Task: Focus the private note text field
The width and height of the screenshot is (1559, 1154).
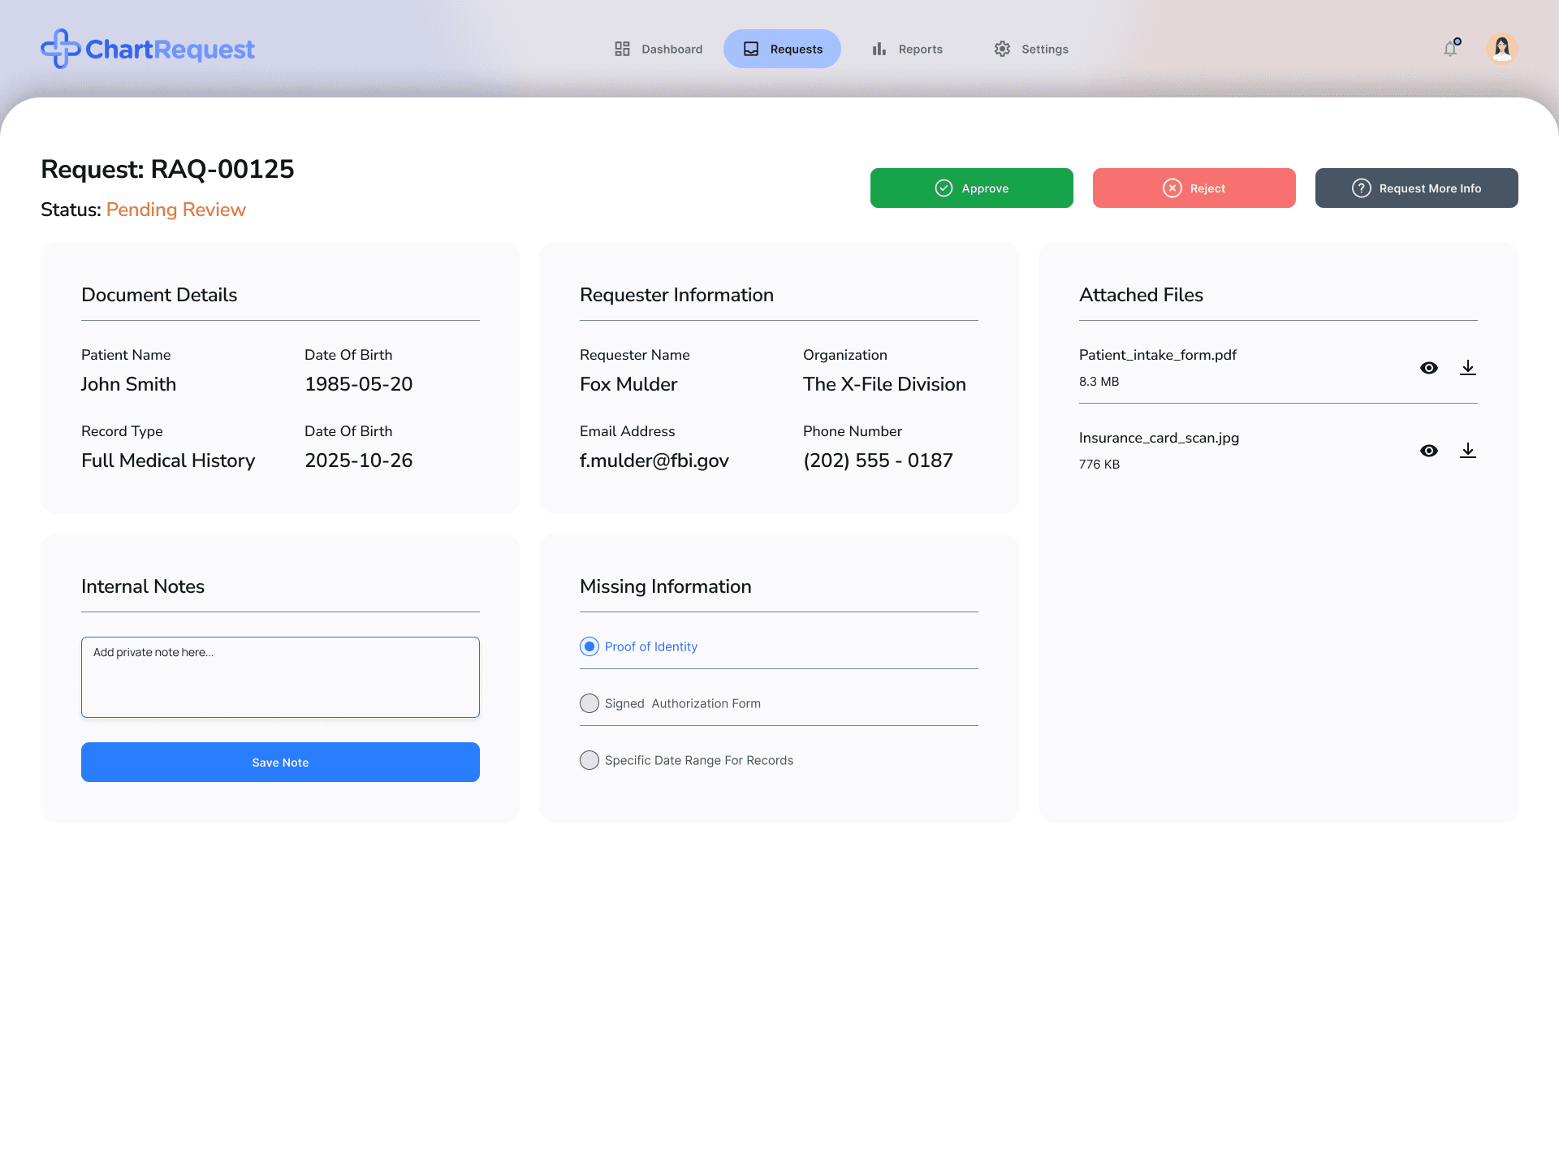Action: (x=280, y=677)
